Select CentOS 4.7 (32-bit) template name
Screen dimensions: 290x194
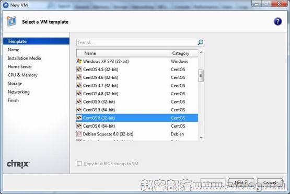(x=101, y=86)
